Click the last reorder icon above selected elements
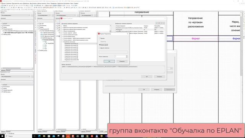The image size is (245, 138). click(x=164, y=23)
